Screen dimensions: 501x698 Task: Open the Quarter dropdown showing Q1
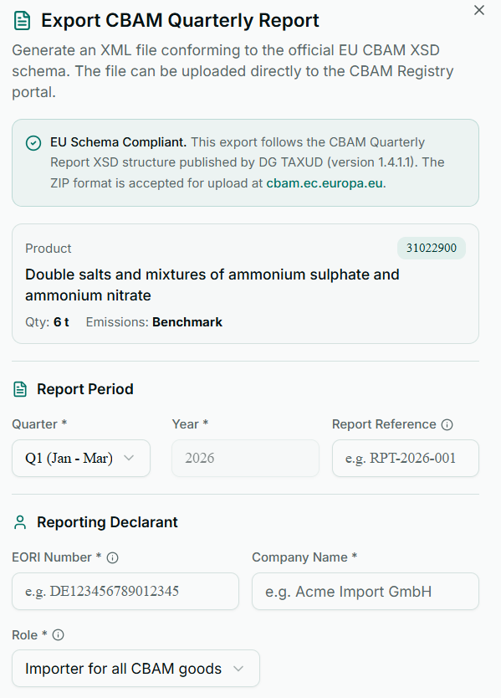[80, 458]
